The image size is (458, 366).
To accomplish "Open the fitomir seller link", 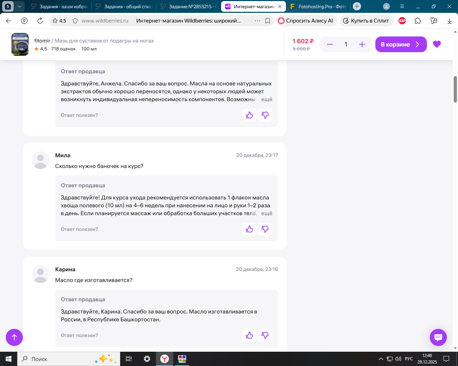I will point(42,41).
